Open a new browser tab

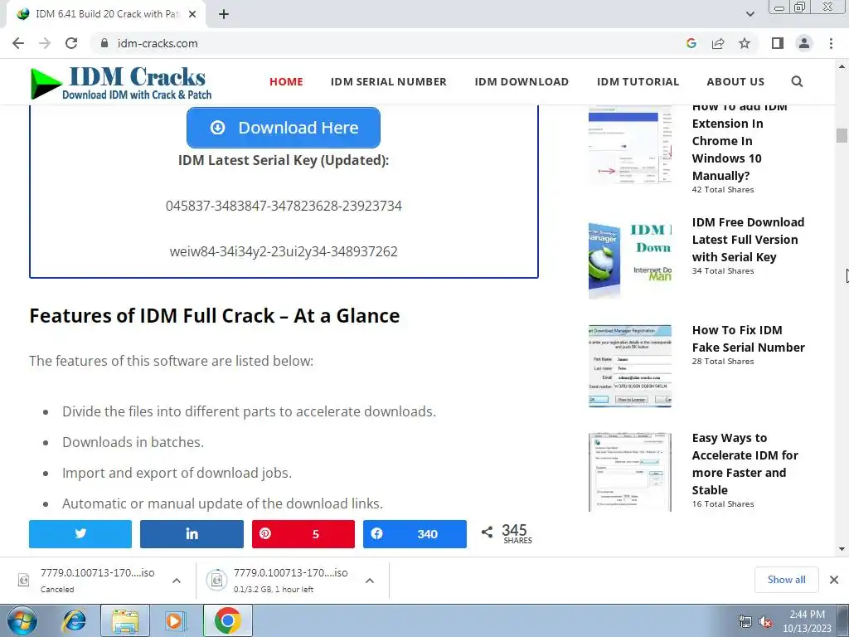tap(224, 14)
